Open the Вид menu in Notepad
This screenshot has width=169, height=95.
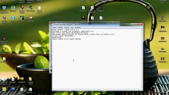[x=72, y=27]
